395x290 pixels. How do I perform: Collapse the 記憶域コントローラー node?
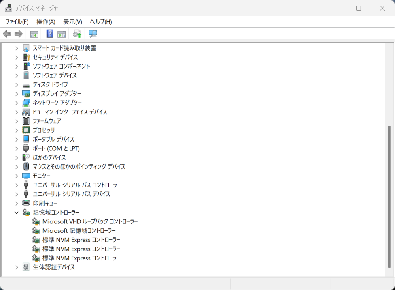pos(17,213)
